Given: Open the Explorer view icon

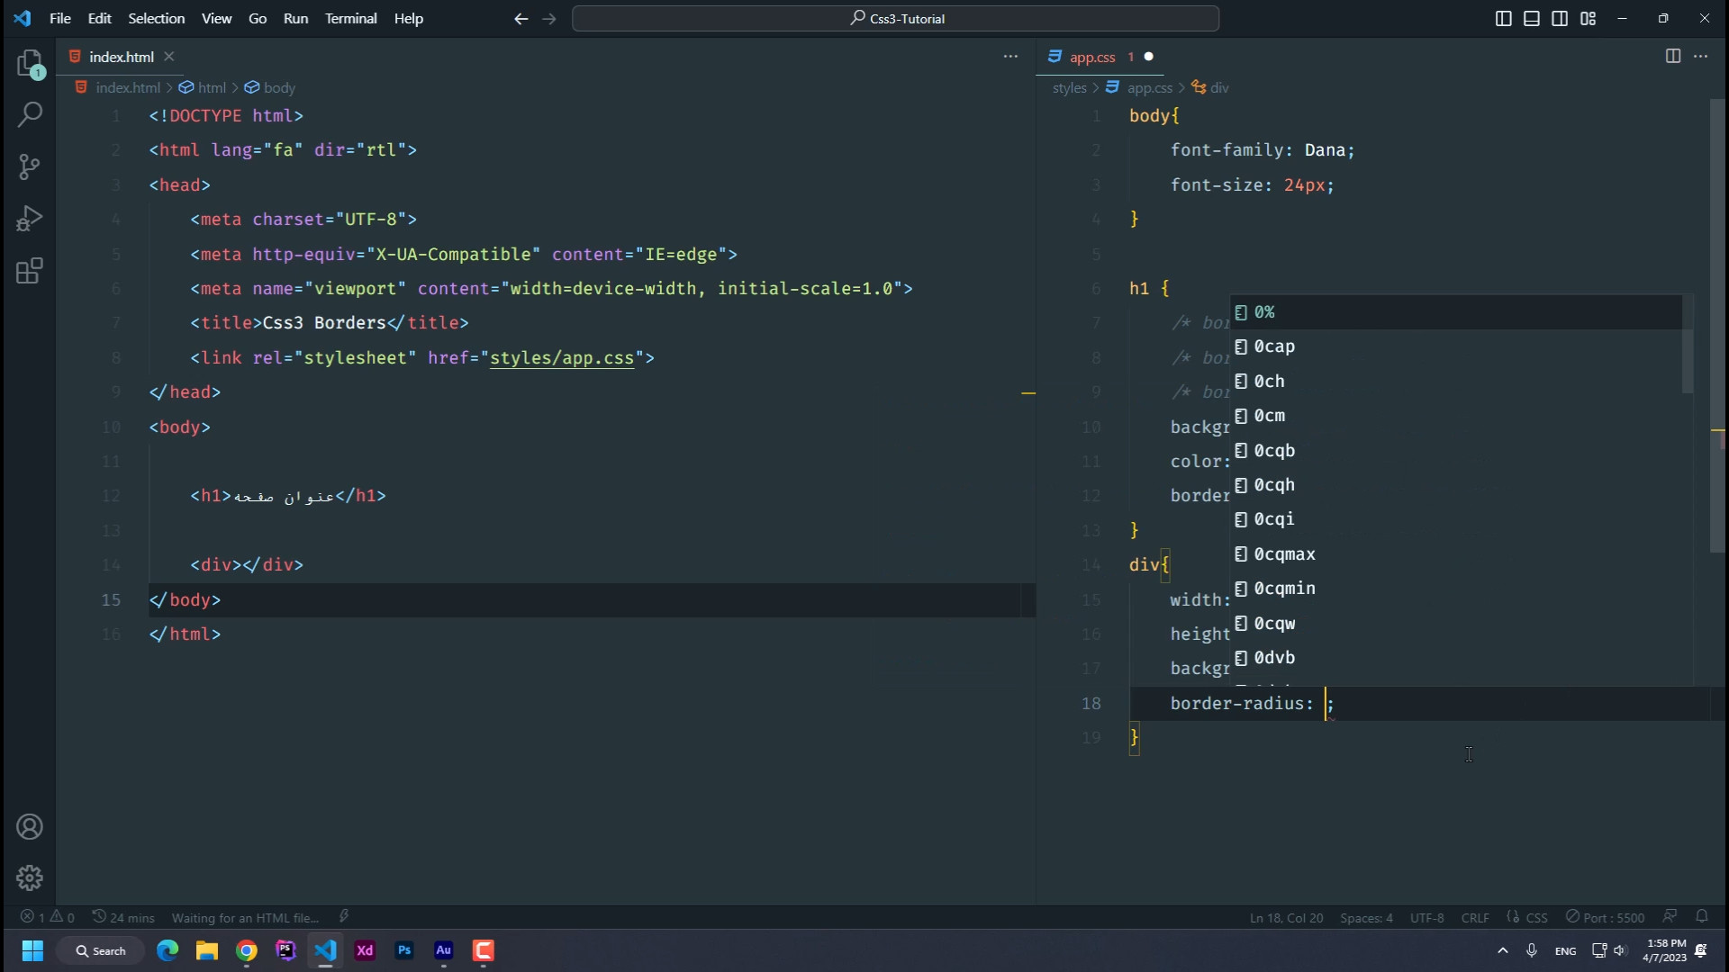Looking at the screenshot, I should pyautogui.click(x=30, y=63).
